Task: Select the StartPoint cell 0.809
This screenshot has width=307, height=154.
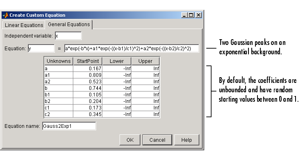Action: click(88, 75)
